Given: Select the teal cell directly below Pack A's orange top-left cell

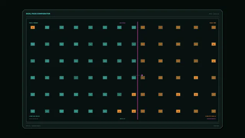Looking at the screenshot, I should point(33,44).
